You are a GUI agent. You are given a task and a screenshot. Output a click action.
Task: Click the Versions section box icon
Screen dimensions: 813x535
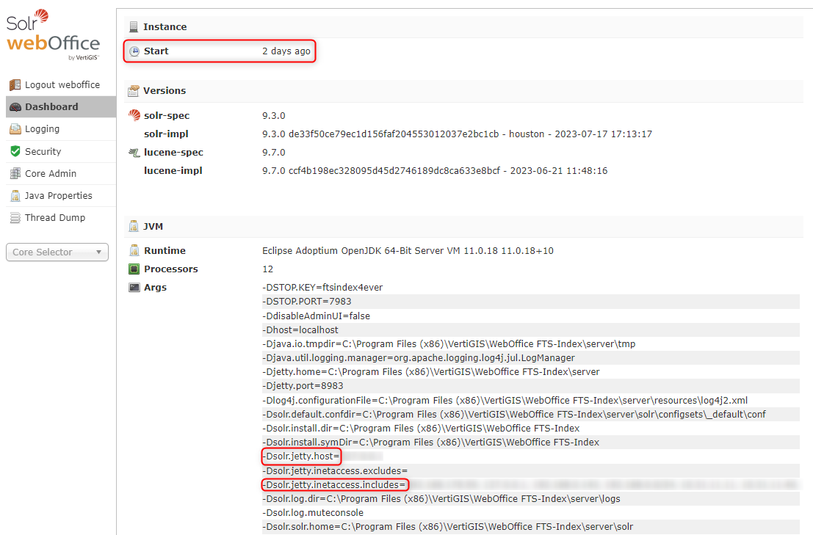tap(133, 90)
